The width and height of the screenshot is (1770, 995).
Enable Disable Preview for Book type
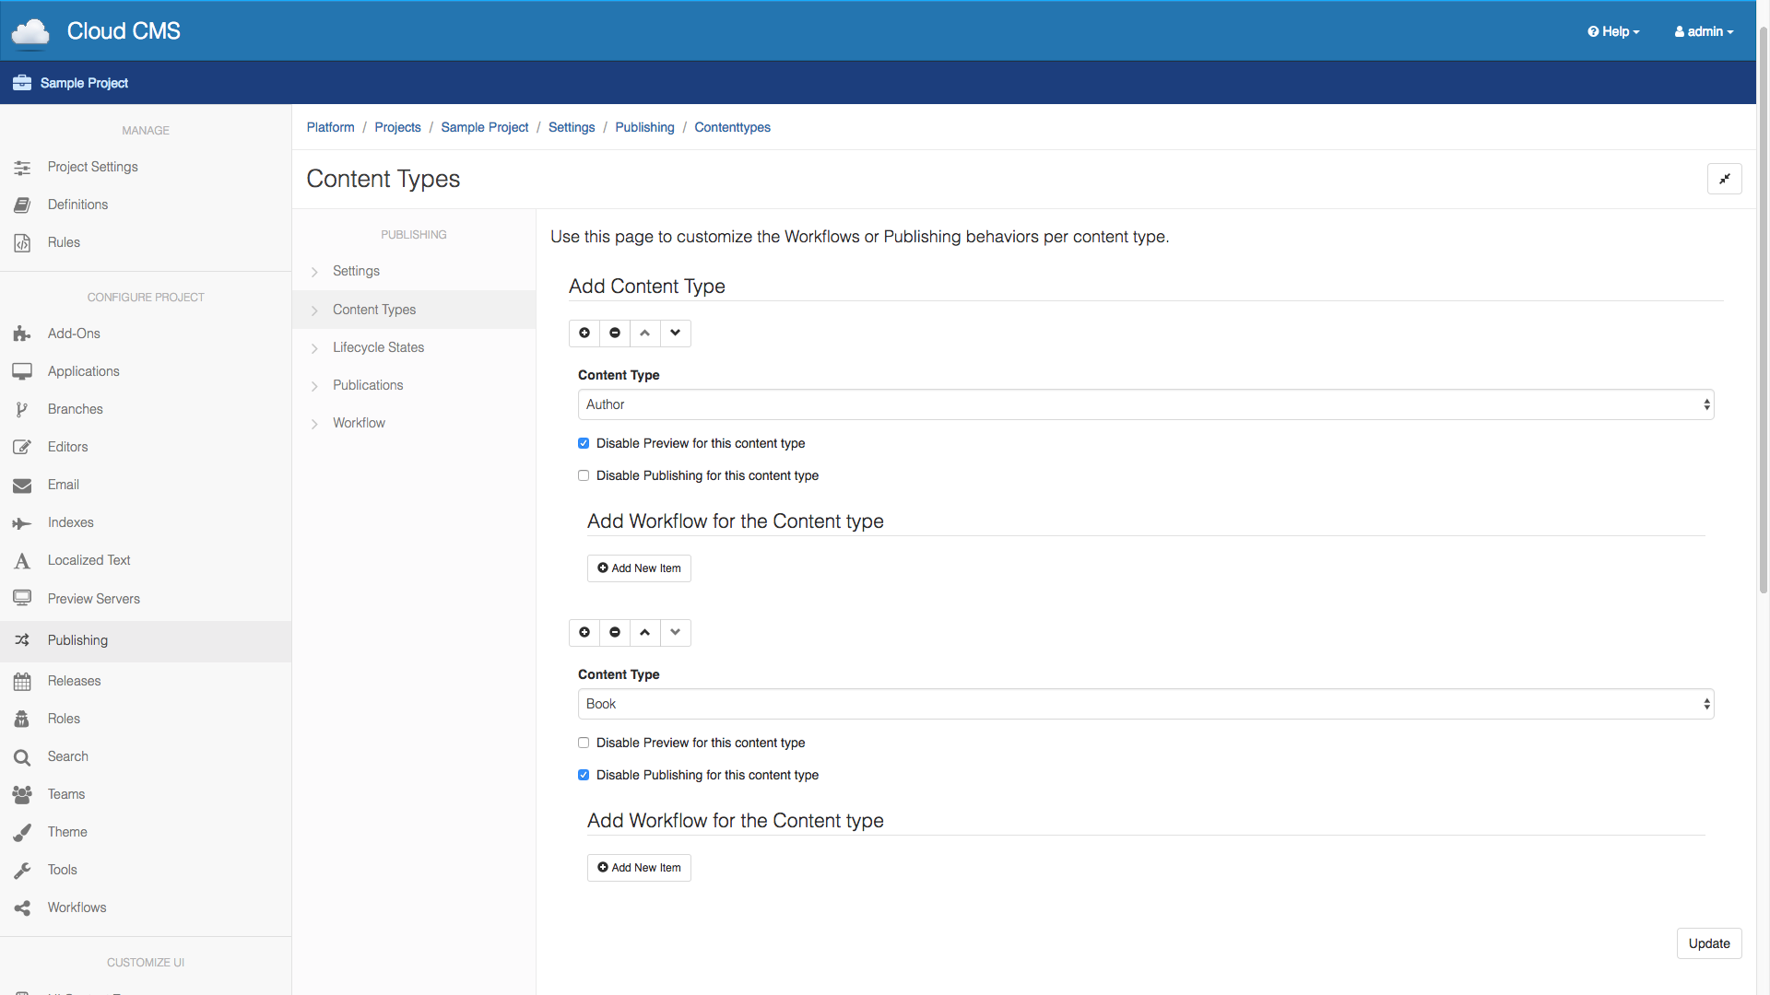click(x=584, y=743)
